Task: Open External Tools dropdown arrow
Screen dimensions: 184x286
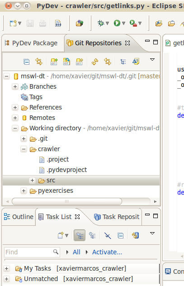Action: click(x=140, y=24)
